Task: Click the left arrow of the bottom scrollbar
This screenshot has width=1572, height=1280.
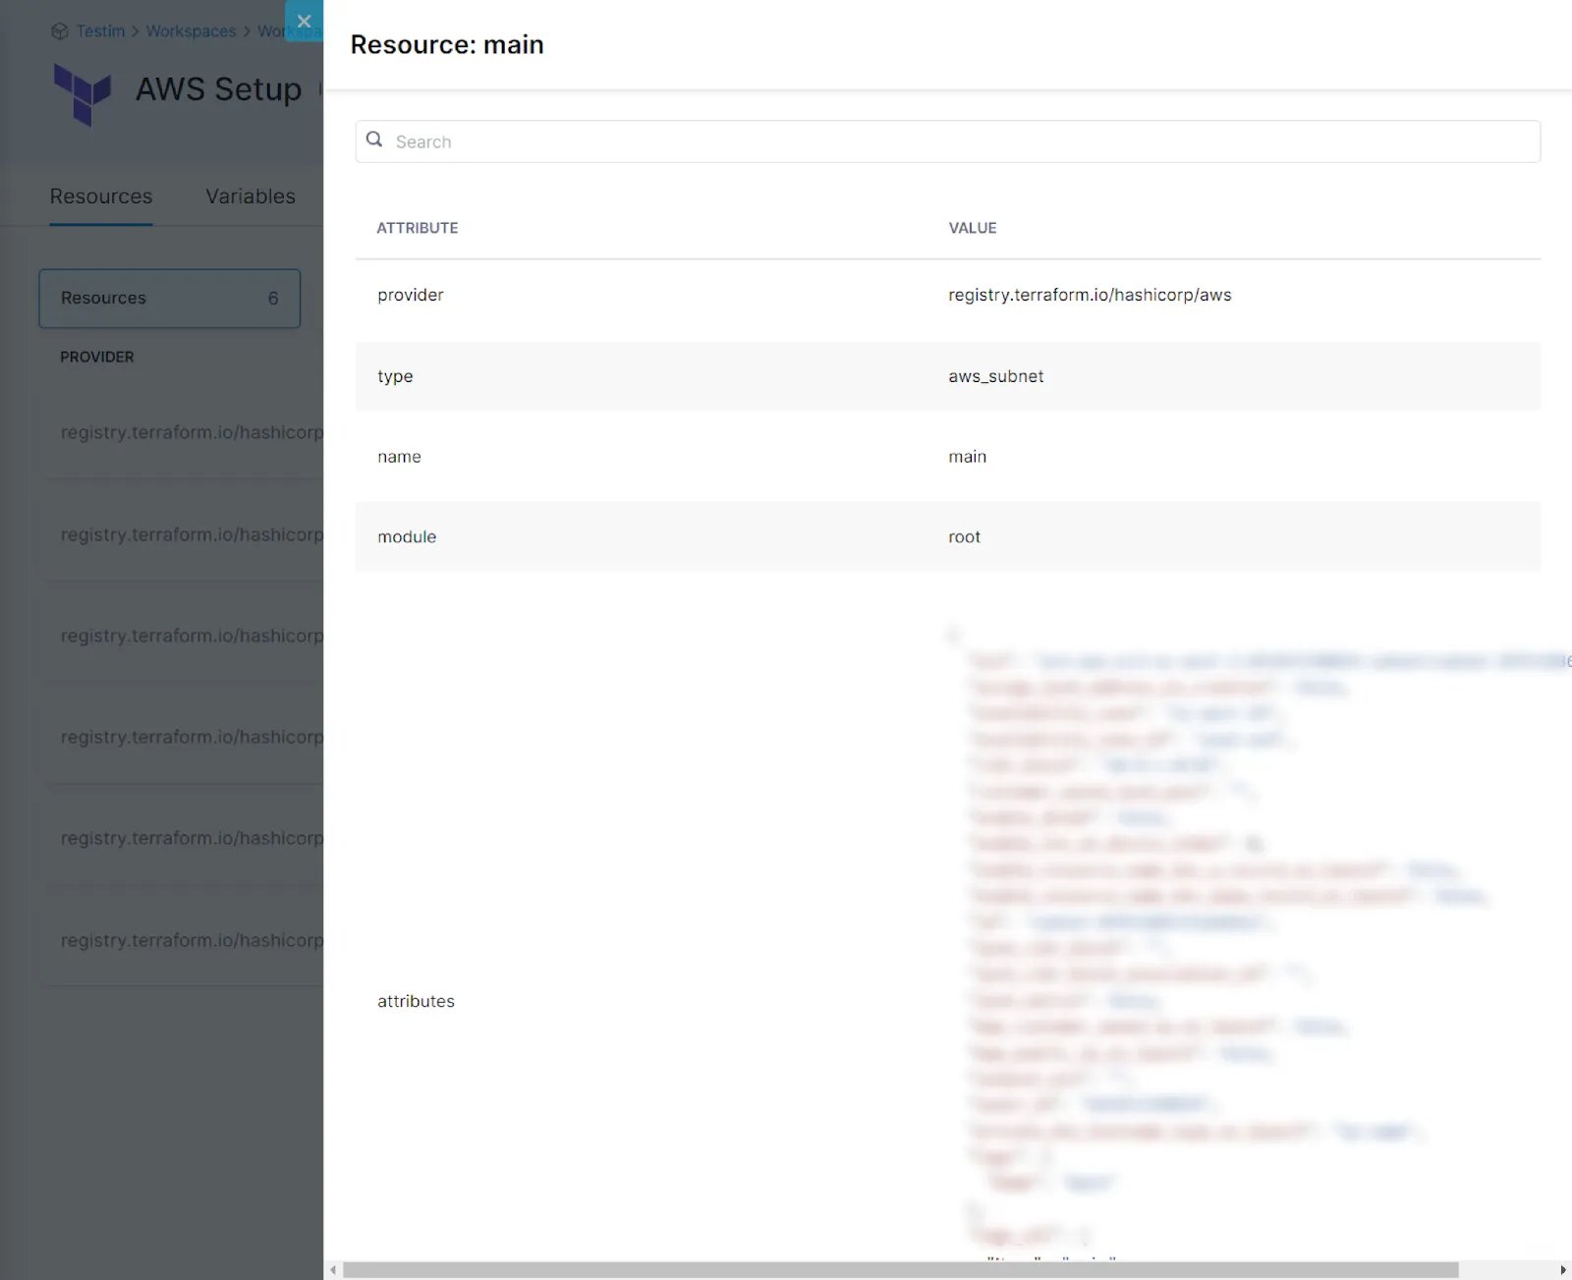Action: [332, 1269]
